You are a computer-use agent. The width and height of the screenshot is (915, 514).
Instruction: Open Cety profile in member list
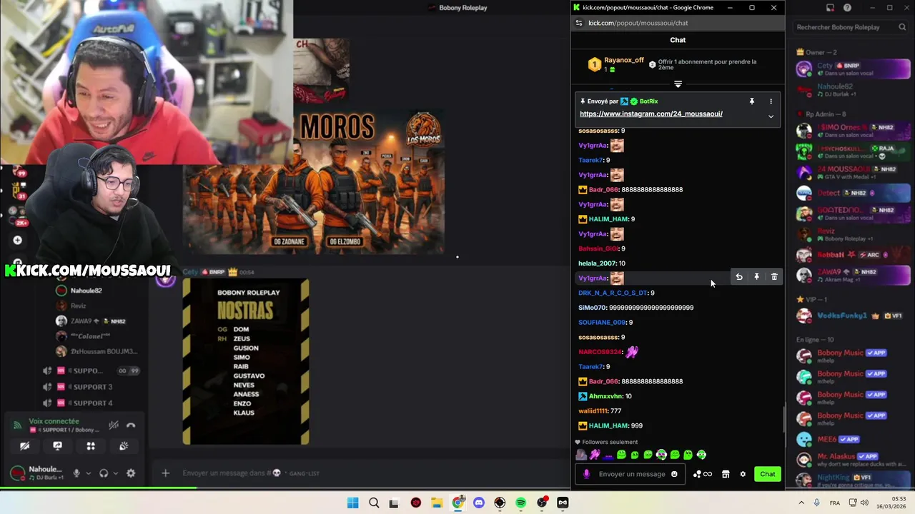(x=854, y=69)
